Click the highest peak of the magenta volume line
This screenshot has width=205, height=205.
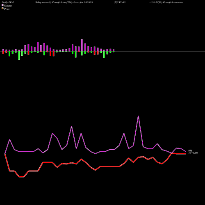pos(139,116)
